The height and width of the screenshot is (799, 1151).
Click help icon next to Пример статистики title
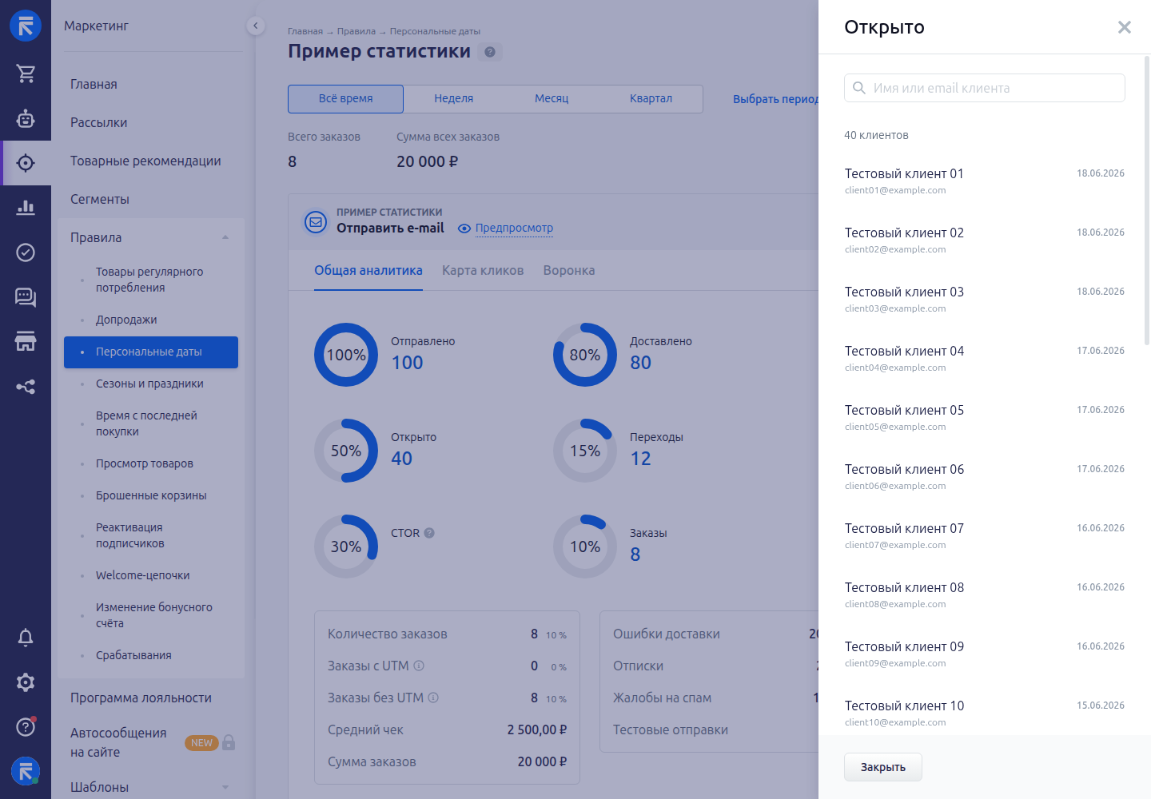coord(490,52)
